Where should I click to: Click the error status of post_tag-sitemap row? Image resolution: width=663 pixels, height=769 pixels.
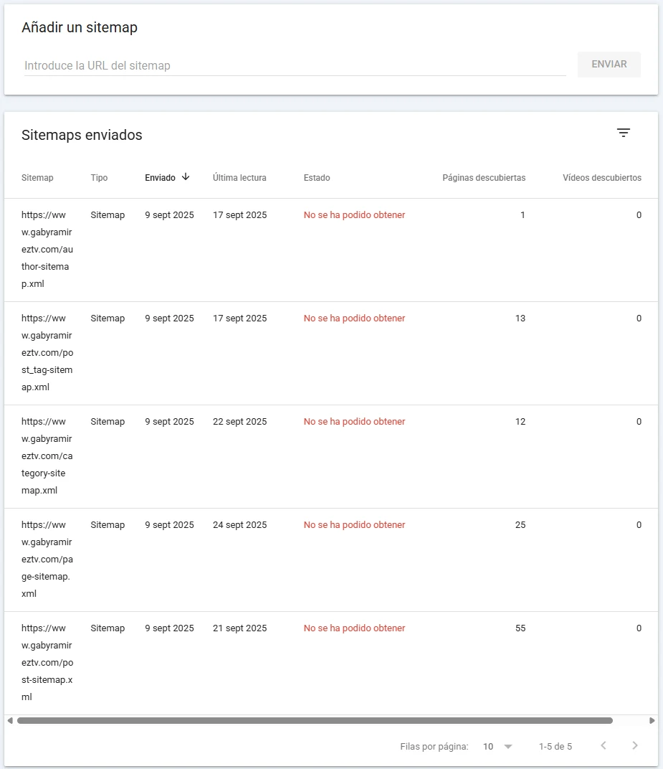354,319
